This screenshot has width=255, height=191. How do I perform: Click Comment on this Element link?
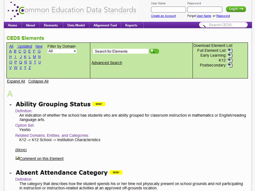(x=41, y=159)
